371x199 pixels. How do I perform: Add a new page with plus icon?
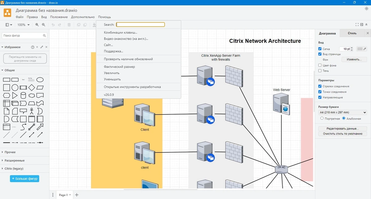point(77,195)
